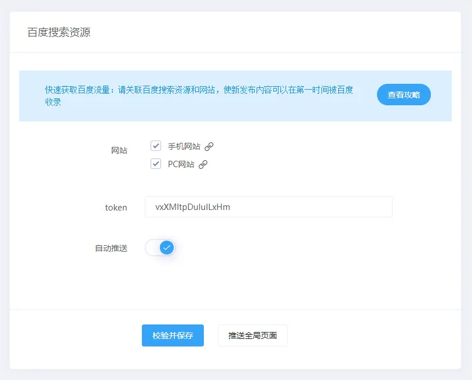The height and width of the screenshot is (380, 472).
Task: Turn off the 自动推送 toggle switch
Action: pyautogui.click(x=160, y=248)
